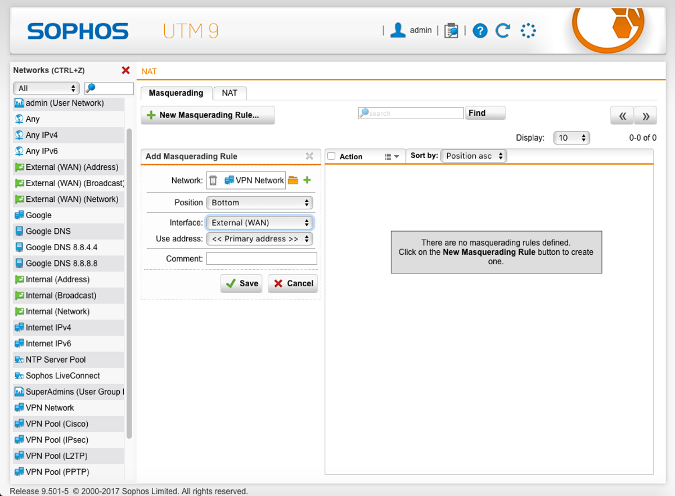Switch to the Masquerading tab
The height and width of the screenshot is (496, 675).
coord(176,93)
